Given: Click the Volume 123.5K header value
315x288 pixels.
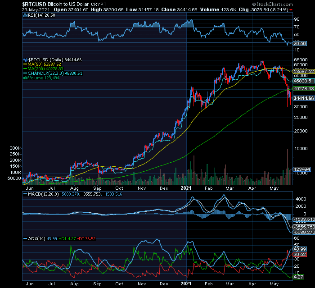Looking at the screenshot, I should pyautogui.click(x=218, y=9).
